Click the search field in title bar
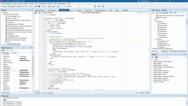This screenshot has width=188, height=106. click(164, 1)
